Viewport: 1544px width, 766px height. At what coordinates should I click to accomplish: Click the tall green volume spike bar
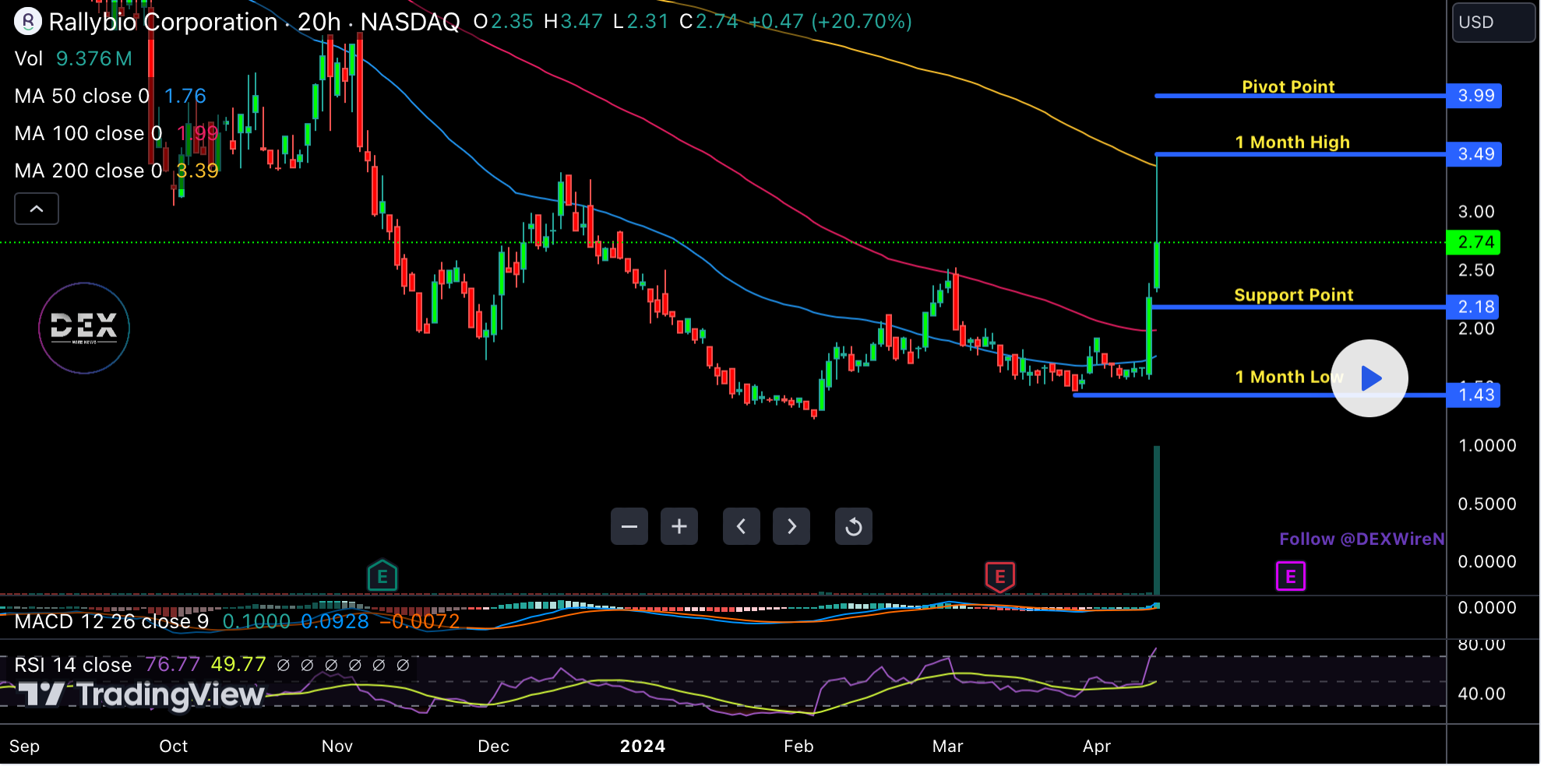[x=1157, y=520]
